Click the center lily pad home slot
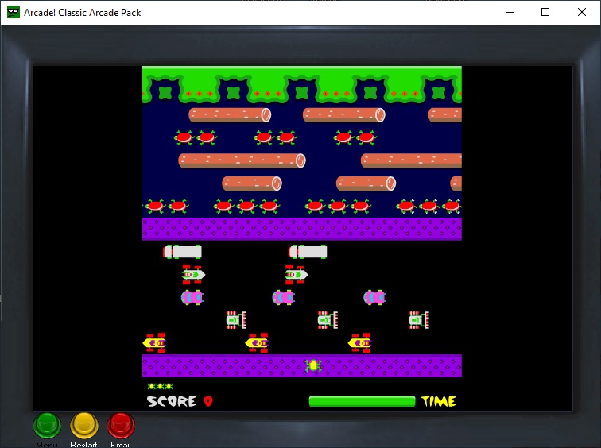This screenshot has height=448, width=601. (302, 93)
